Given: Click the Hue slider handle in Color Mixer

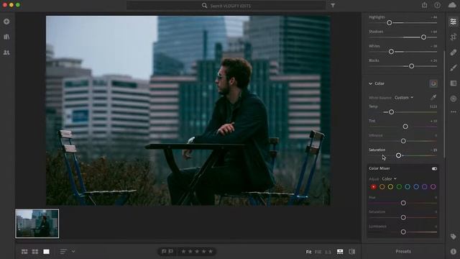Looking at the screenshot, I should coord(403,203).
